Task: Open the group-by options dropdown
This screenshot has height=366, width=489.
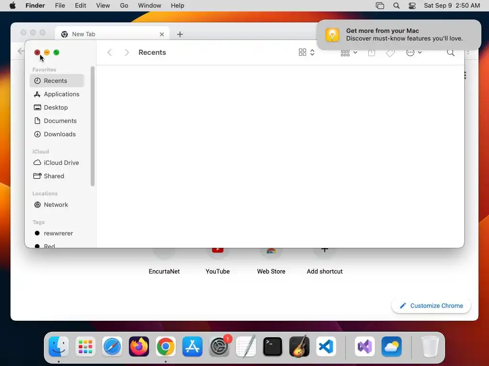Action: [x=349, y=52]
